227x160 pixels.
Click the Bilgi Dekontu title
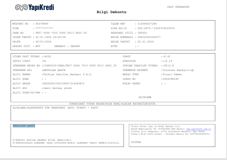click(x=112, y=12)
